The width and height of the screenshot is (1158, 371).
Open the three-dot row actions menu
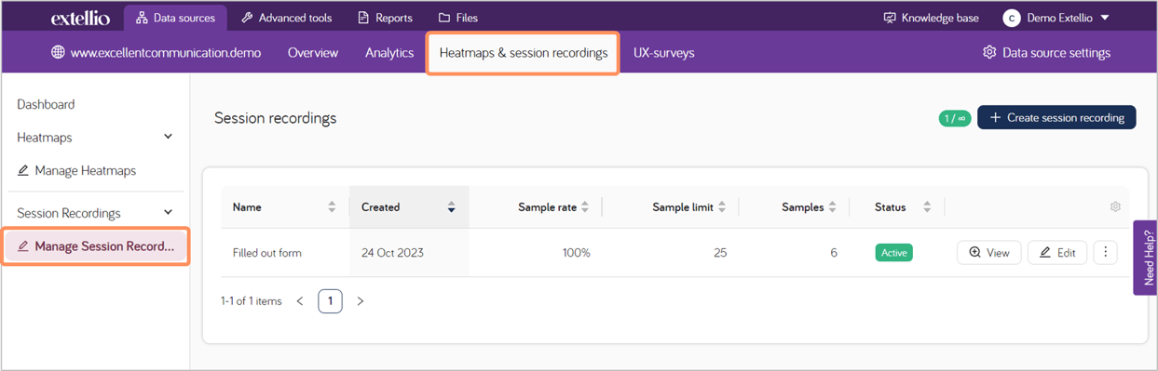click(1105, 252)
